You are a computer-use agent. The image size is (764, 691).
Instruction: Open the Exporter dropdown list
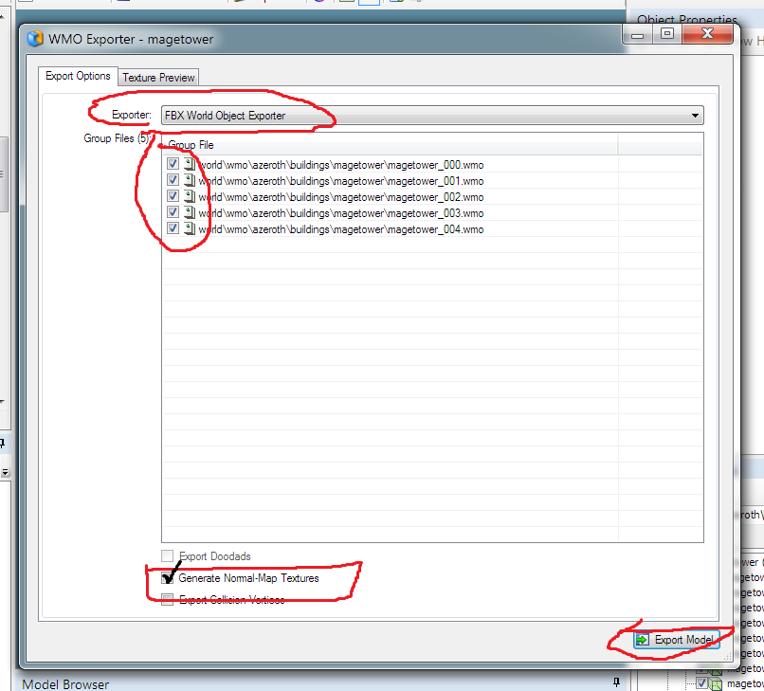point(697,116)
